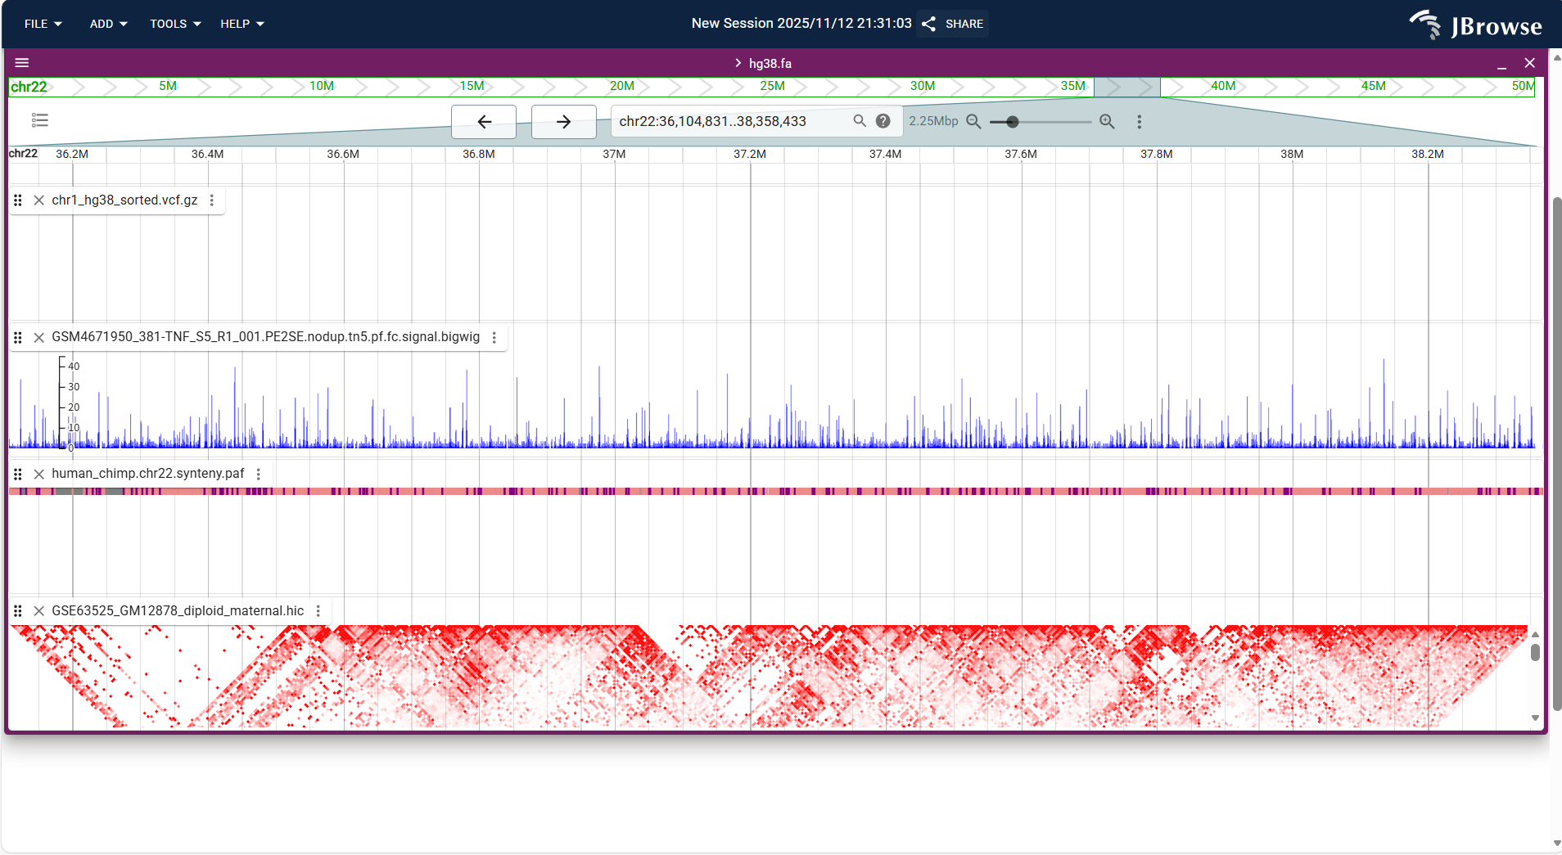This screenshot has width=1562, height=855.
Task: Open the extended view options three-dot menu
Action: pyautogui.click(x=1139, y=121)
